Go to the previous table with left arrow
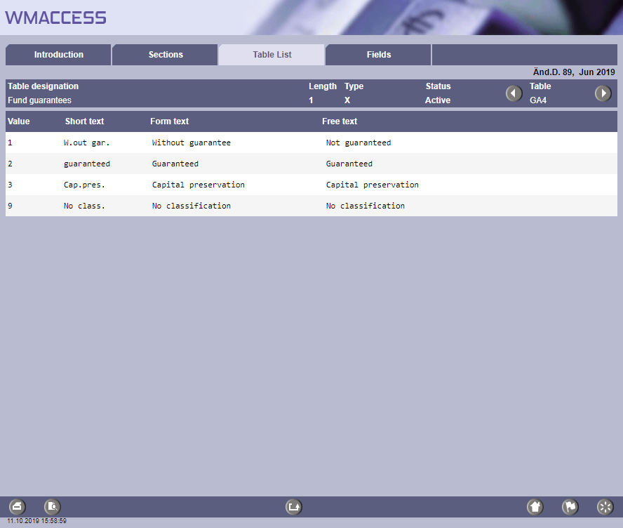The width and height of the screenshot is (623, 528). click(x=514, y=93)
